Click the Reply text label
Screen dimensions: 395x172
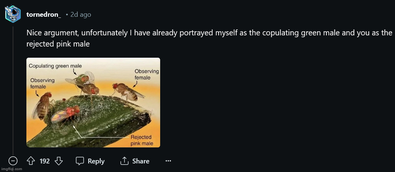[96, 161]
